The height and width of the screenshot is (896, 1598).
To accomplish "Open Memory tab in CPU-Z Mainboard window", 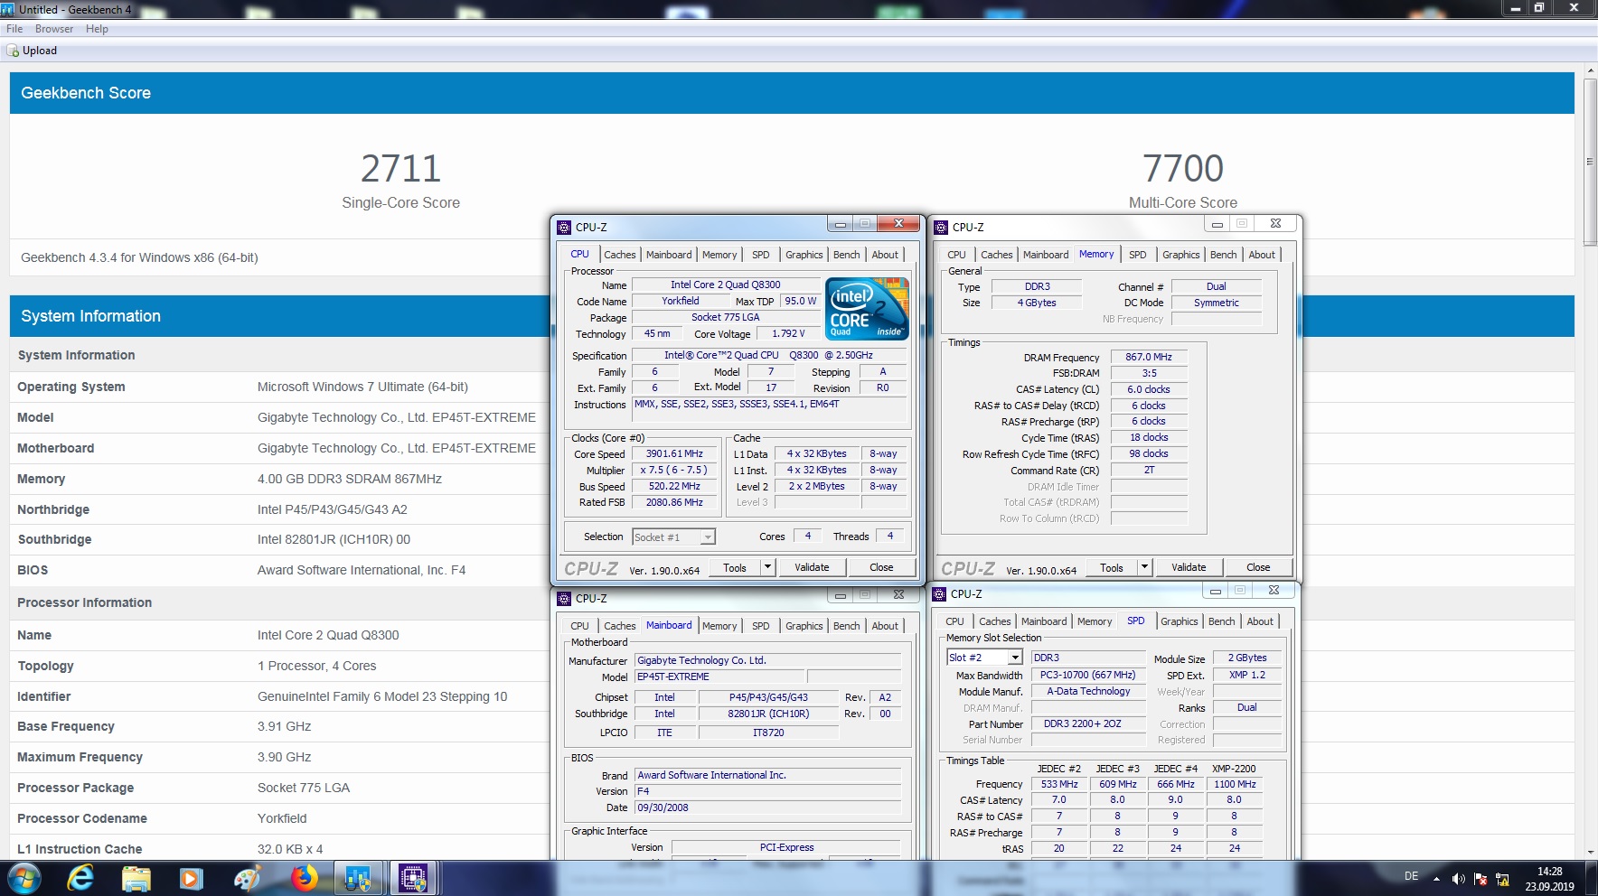I will (719, 626).
